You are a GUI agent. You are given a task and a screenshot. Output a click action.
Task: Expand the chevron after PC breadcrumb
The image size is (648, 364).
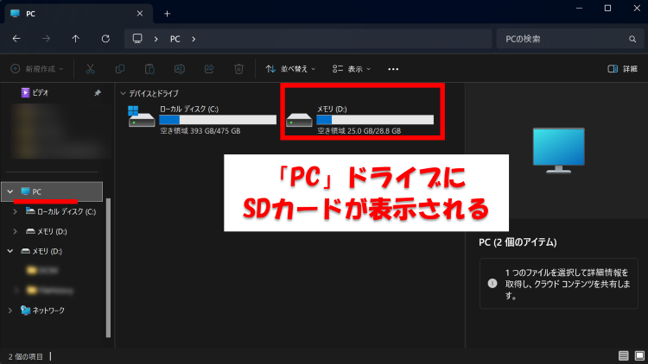(194, 39)
